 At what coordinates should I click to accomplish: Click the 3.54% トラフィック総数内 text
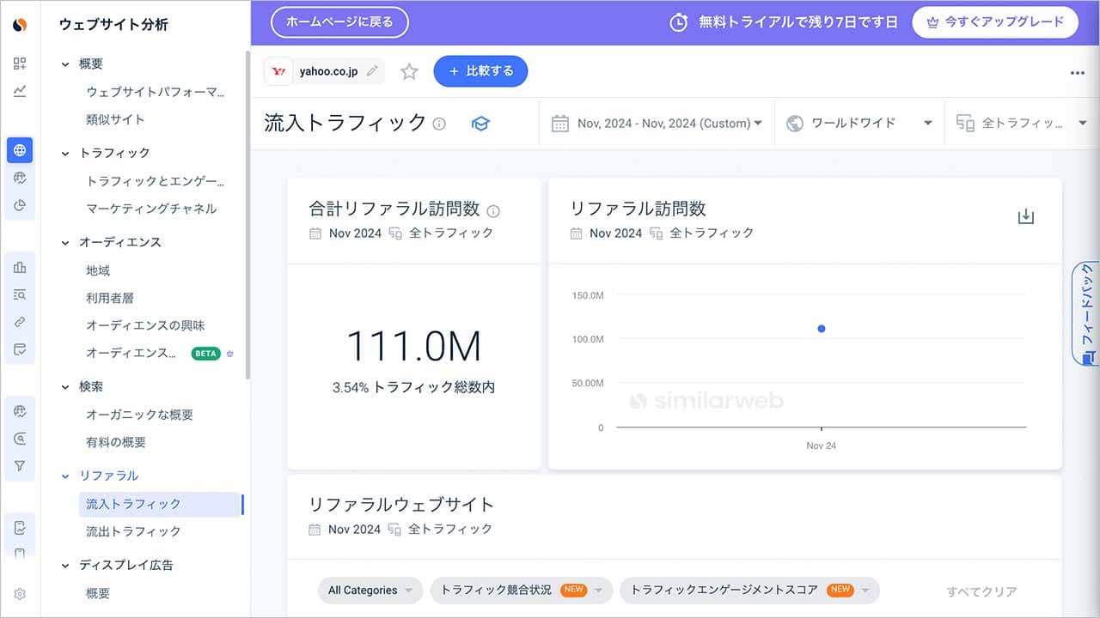(x=413, y=387)
